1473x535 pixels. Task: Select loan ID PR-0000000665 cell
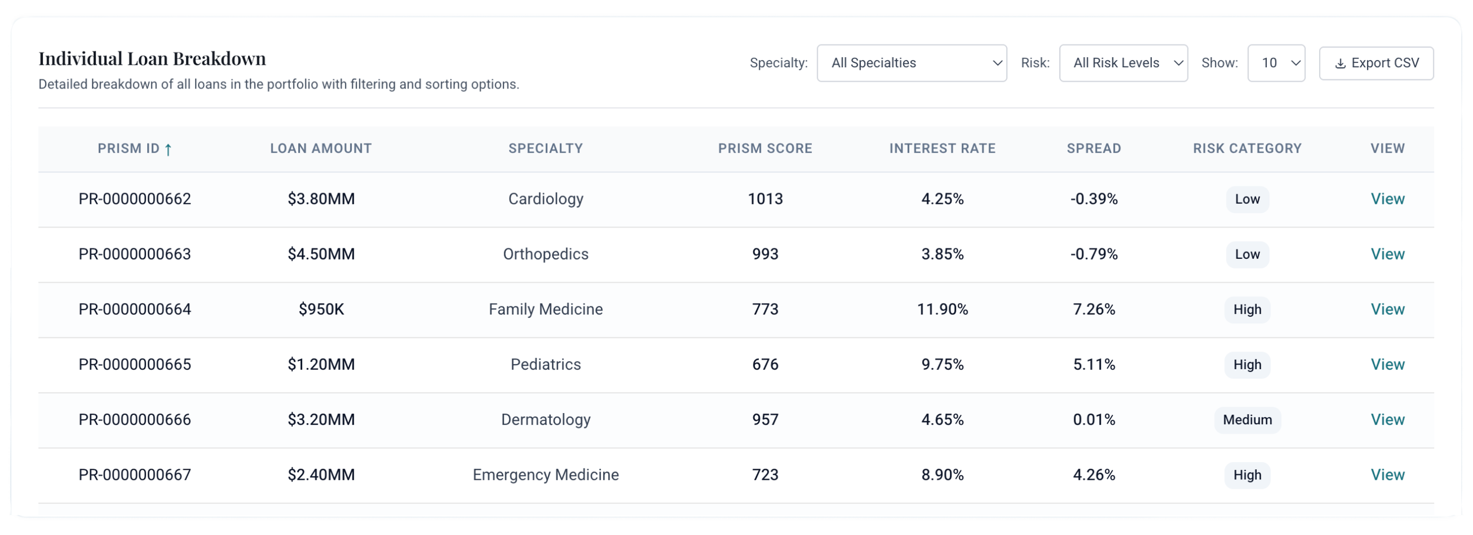coord(135,365)
